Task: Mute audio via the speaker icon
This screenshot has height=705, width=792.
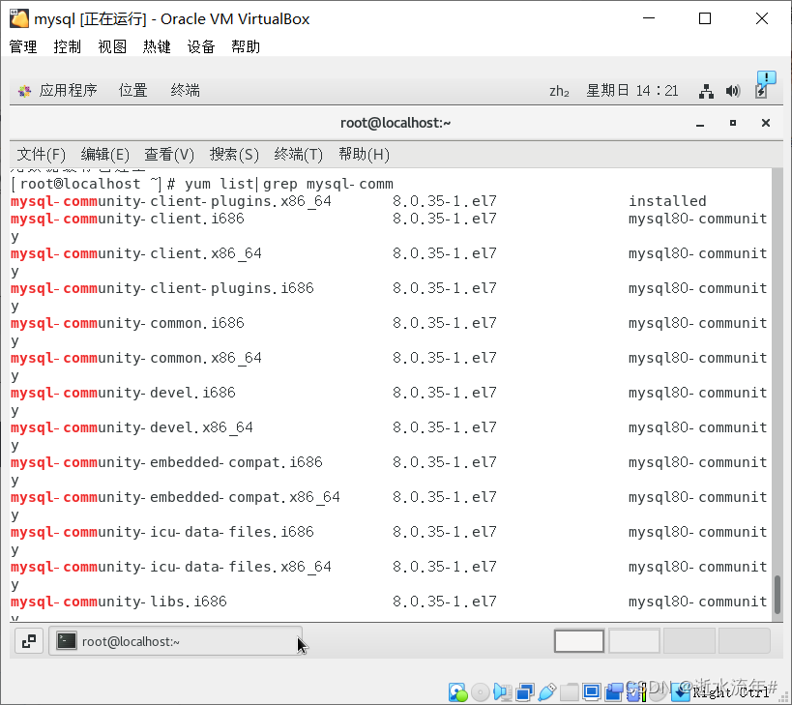Action: coord(732,89)
